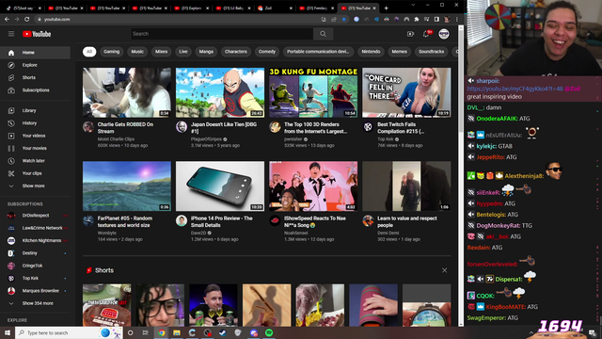This screenshot has height=339, width=602.
Task: Open the Kitchen Nightmares subscription
Action: coord(35,241)
